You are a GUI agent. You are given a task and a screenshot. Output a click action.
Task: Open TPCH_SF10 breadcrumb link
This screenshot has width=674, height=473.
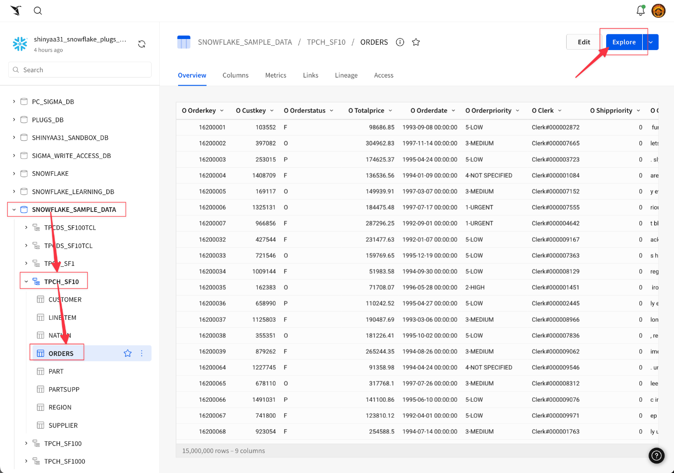(x=326, y=42)
